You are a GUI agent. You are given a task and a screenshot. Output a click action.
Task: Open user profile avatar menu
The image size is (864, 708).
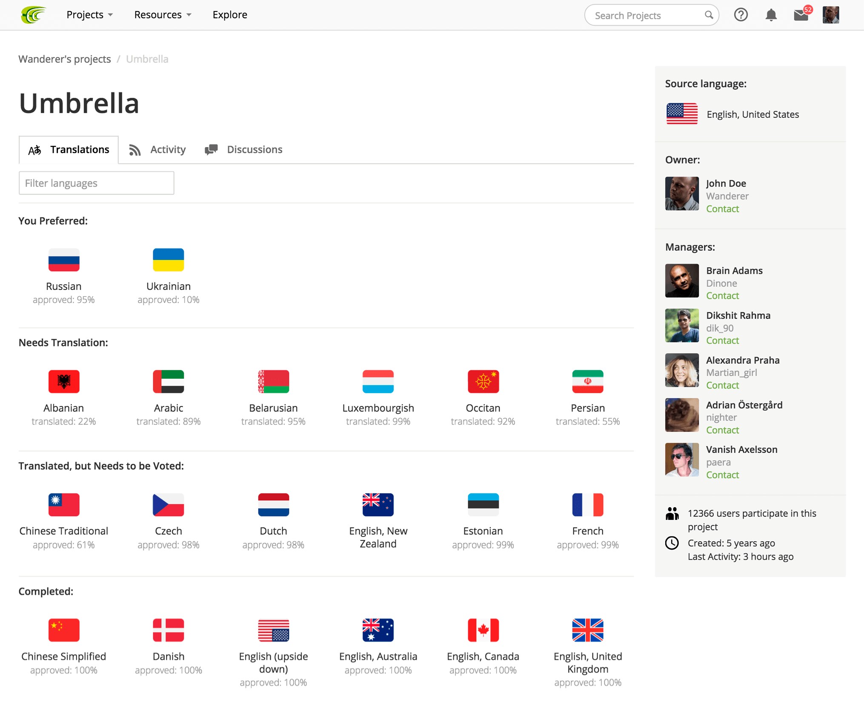click(x=830, y=15)
